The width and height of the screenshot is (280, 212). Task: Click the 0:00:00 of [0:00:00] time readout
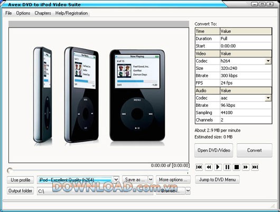click(x=170, y=165)
